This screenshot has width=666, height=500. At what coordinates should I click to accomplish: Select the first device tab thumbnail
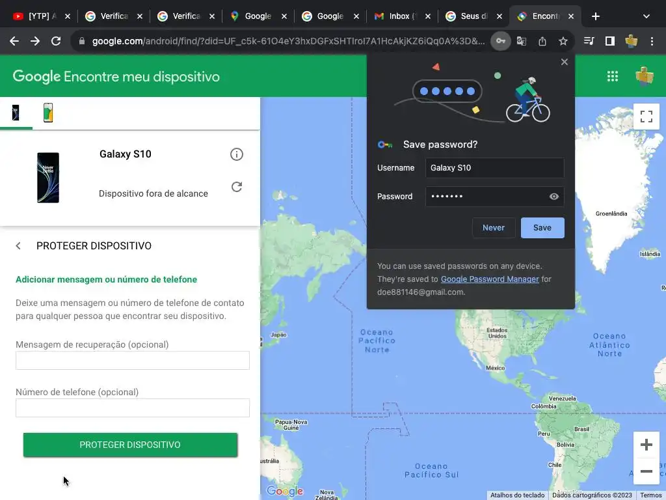tap(16, 113)
